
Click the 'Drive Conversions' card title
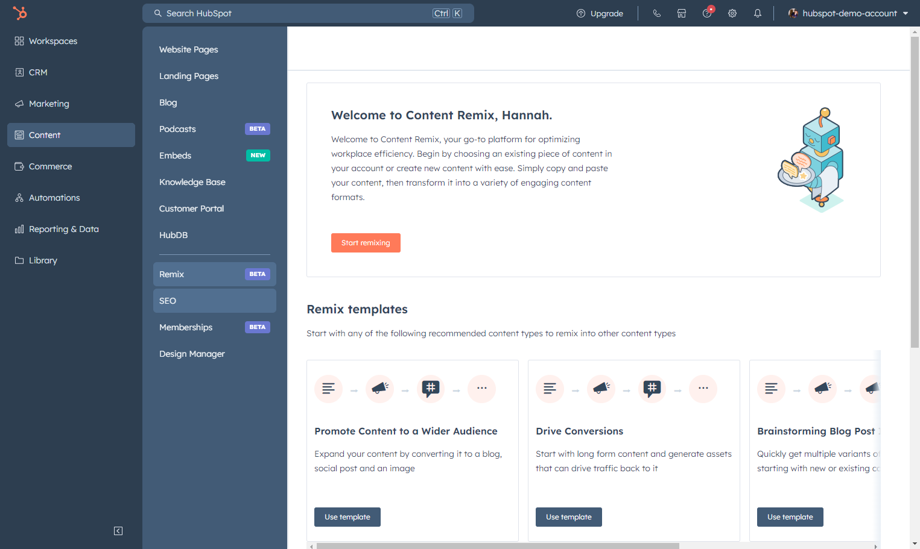click(580, 431)
